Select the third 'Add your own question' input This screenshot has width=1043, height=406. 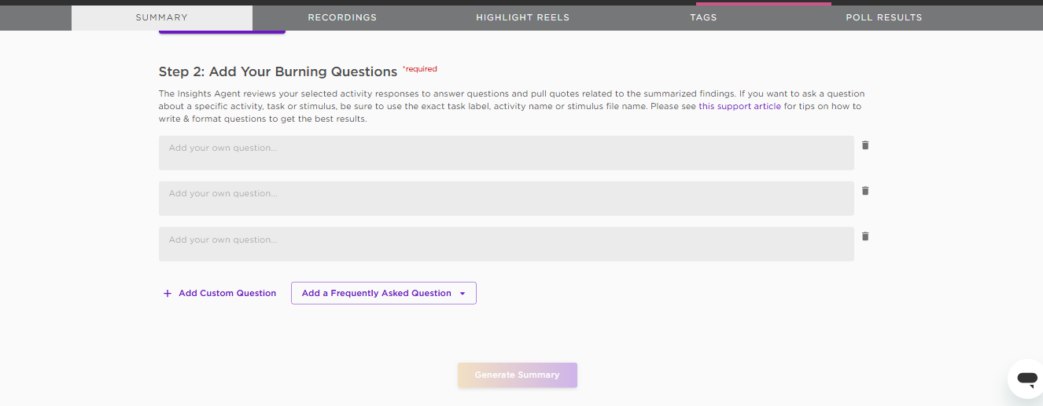507,244
